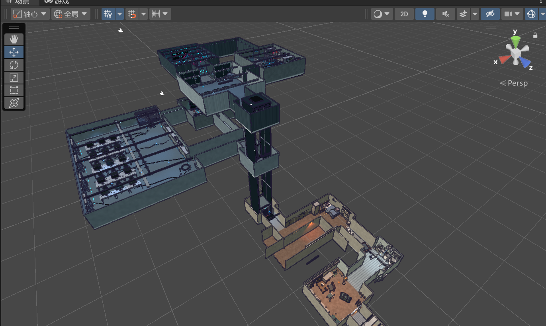
Task: Toggle scene audio mute button
Action: coord(446,14)
